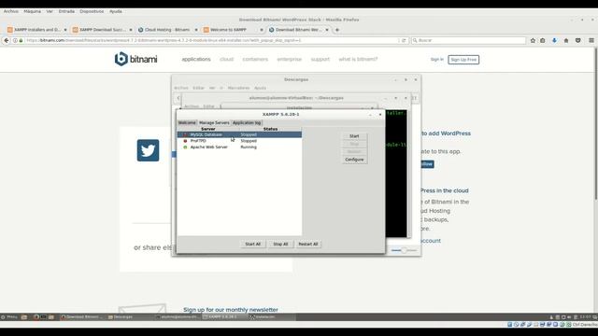The width and height of the screenshot is (598, 336).
Task: Click Stop All in XAMPP
Action: (280, 245)
